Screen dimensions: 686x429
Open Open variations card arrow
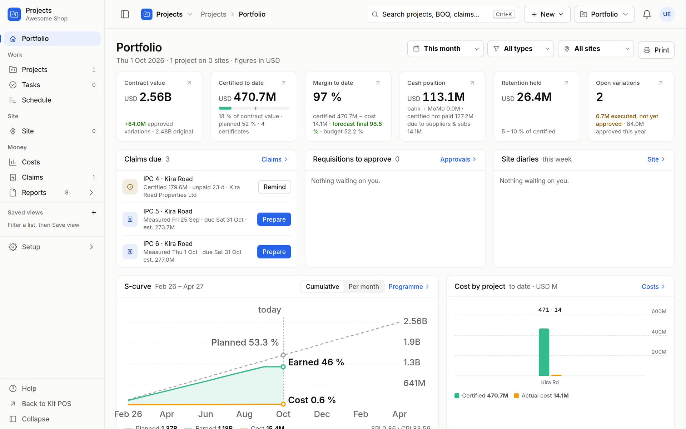pyautogui.click(x=661, y=83)
